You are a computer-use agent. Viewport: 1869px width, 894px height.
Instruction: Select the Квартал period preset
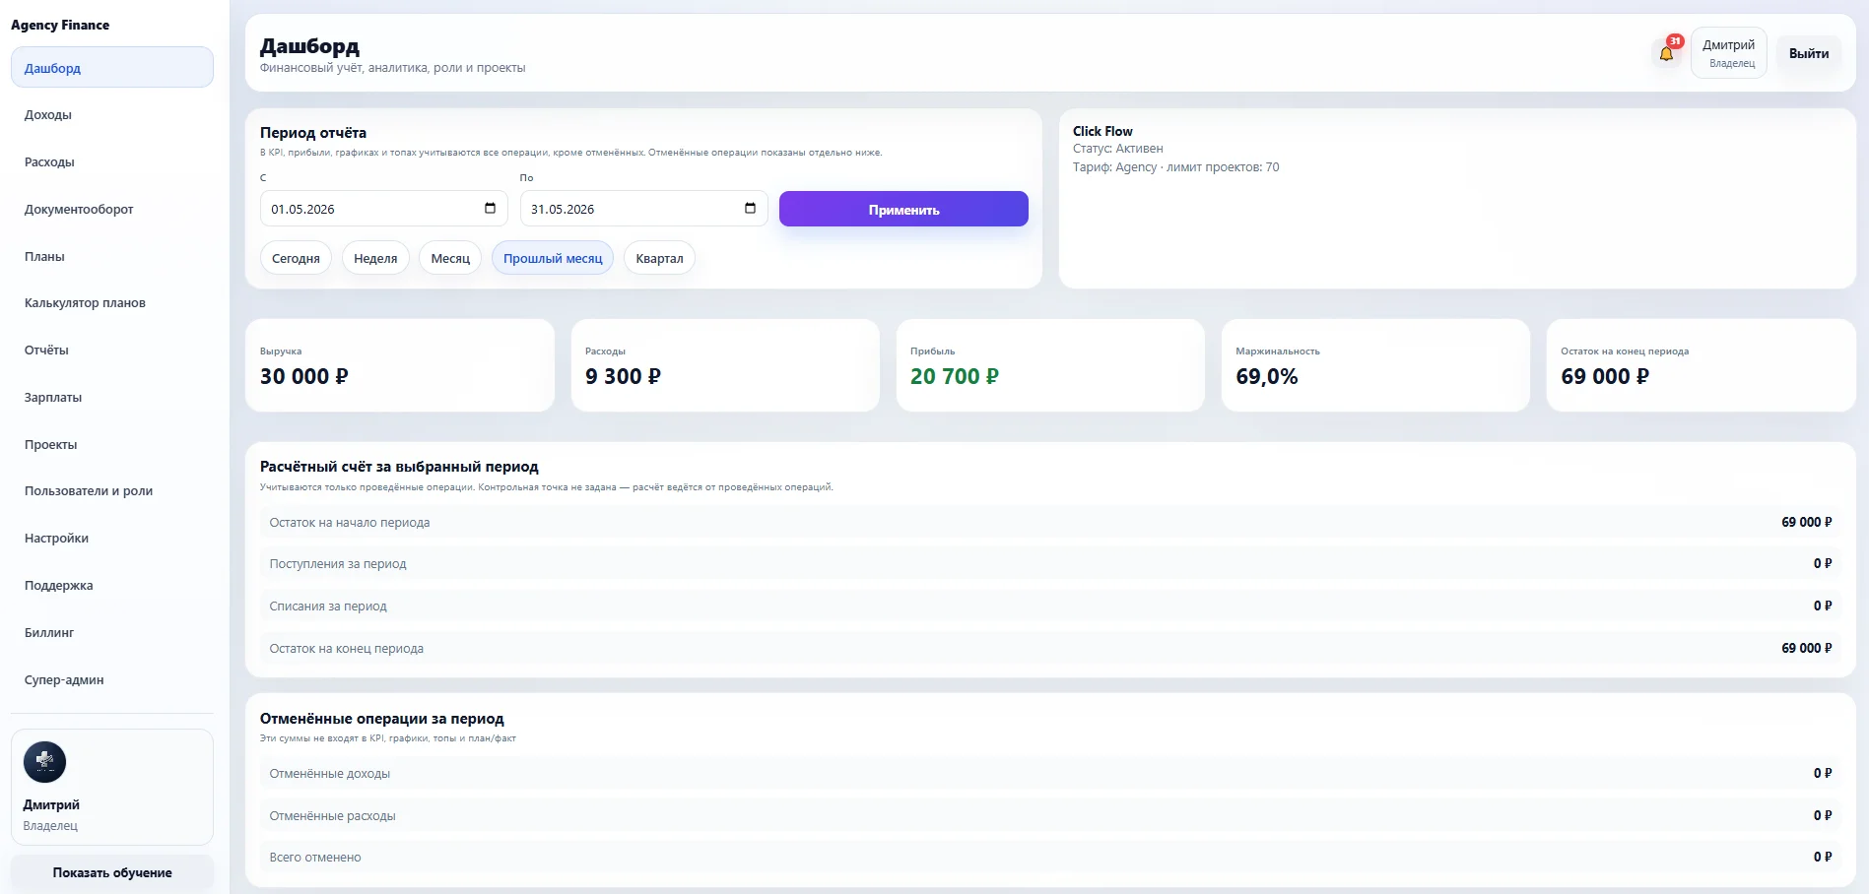(659, 258)
